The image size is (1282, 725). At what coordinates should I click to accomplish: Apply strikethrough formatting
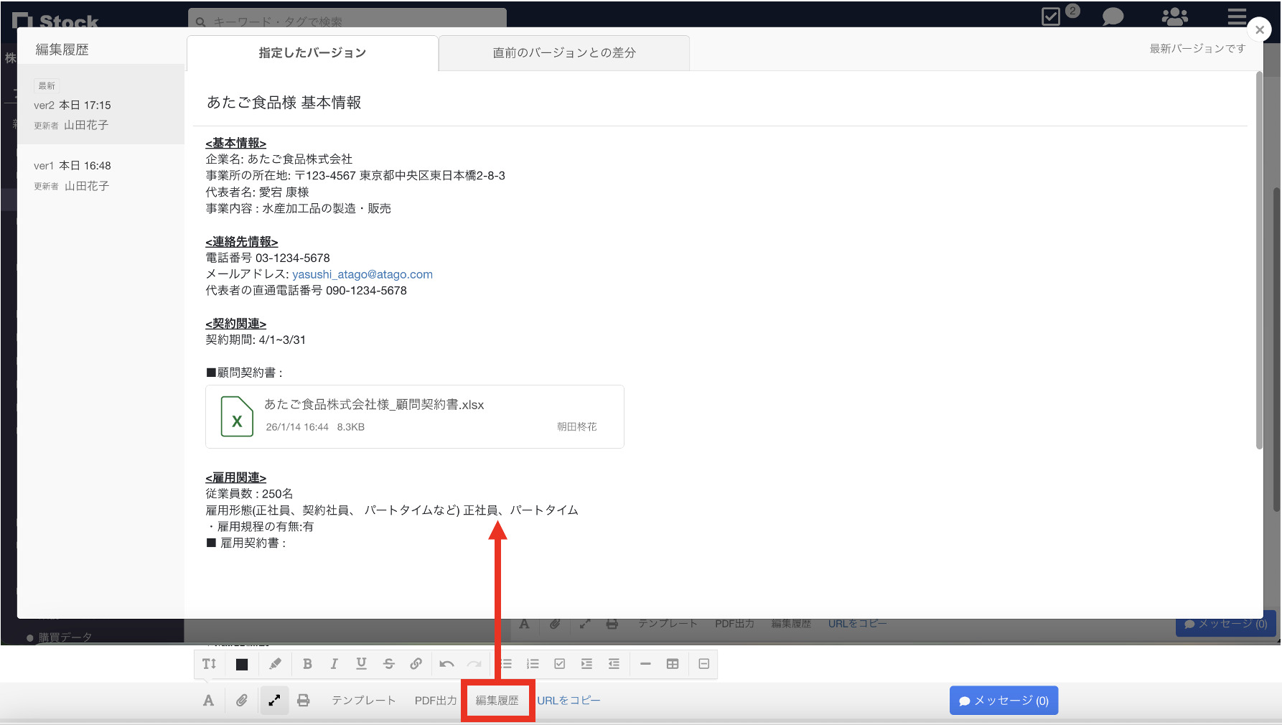pos(388,664)
